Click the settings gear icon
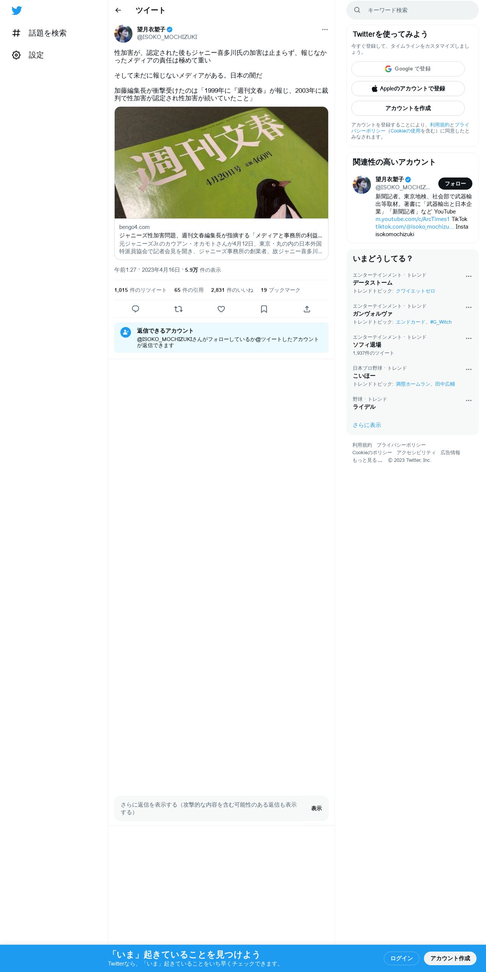 point(16,55)
